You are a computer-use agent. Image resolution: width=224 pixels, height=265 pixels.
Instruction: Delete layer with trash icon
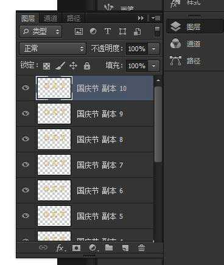click(141, 248)
